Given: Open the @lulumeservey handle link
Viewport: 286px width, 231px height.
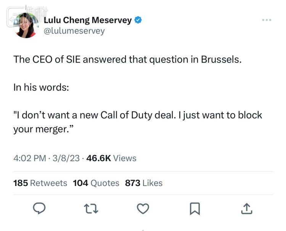Looking at the screenshot, I should pos(74,31).
